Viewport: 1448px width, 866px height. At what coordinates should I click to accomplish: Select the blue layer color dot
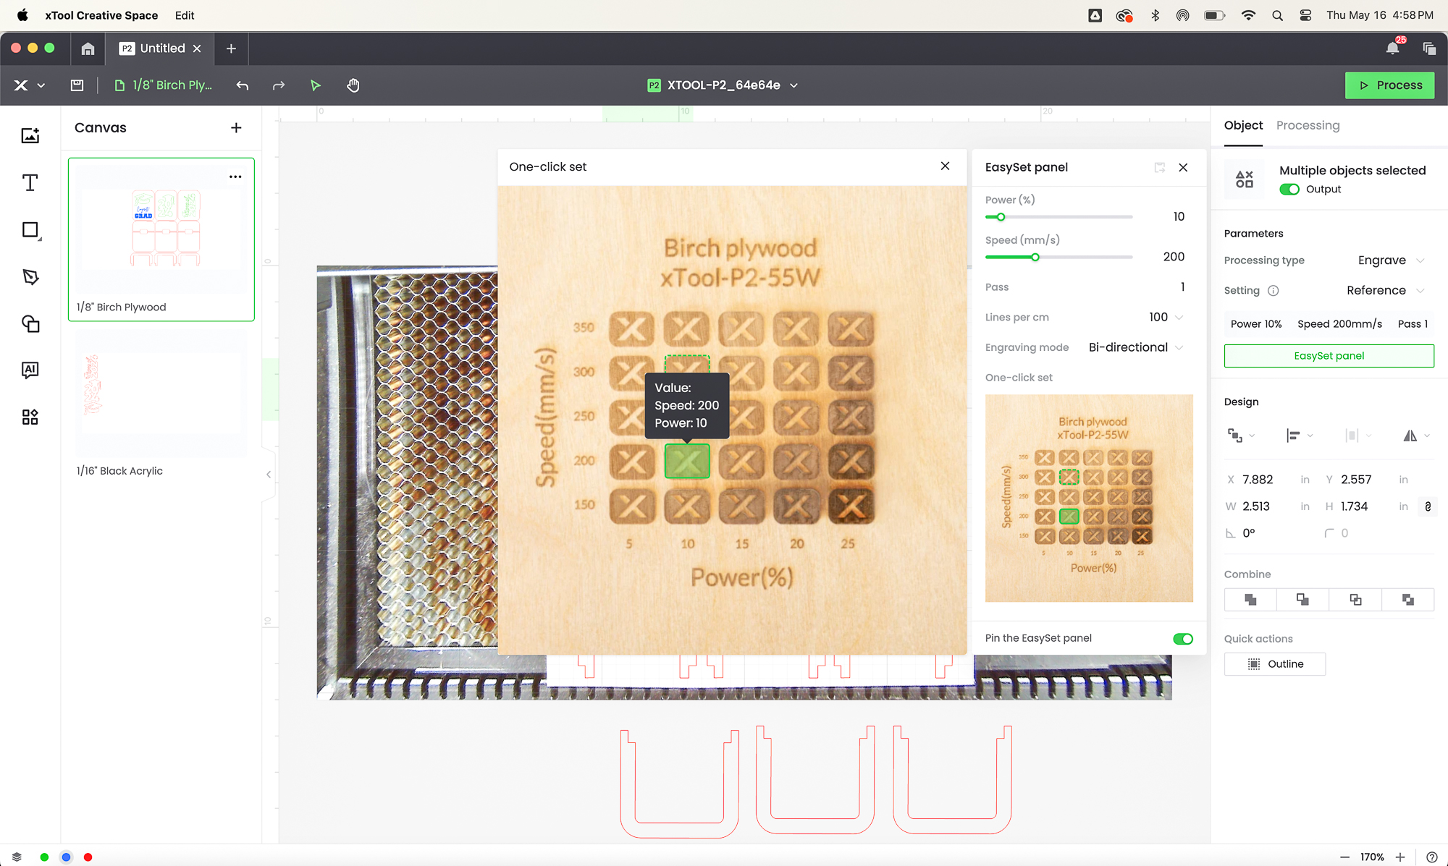coord(66,857)
